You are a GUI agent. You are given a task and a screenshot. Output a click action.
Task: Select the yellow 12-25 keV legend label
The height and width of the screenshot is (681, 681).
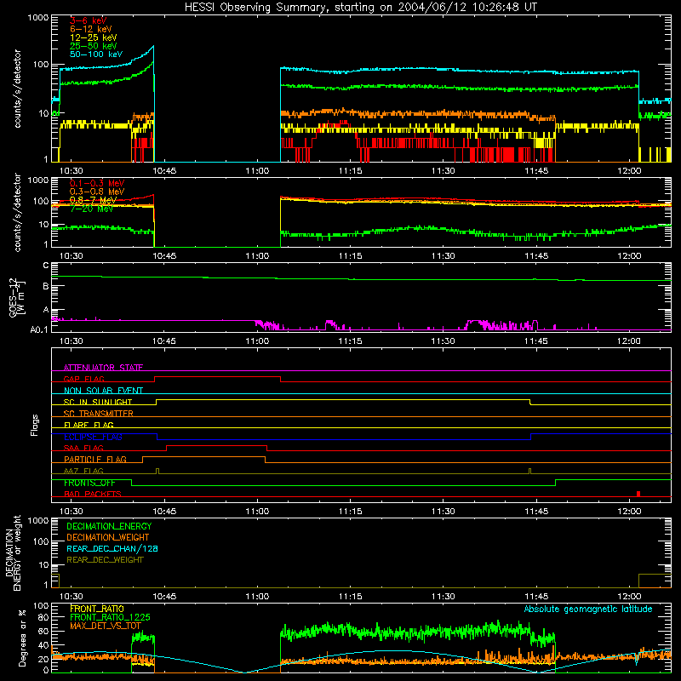pos(94,37)
